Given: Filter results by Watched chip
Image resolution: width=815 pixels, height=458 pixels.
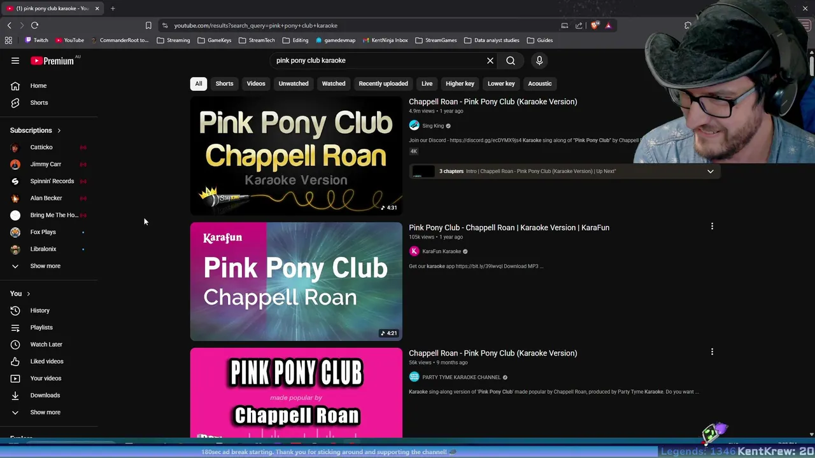Looking at the screenshot, I should coord(334,83).
